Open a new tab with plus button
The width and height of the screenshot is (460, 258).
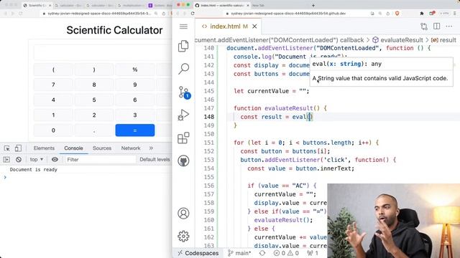click(313, 5)
